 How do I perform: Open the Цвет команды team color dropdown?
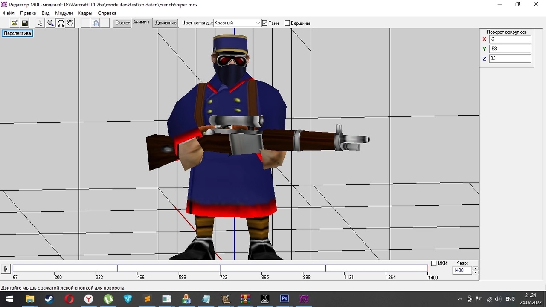[x=237, y=23]
